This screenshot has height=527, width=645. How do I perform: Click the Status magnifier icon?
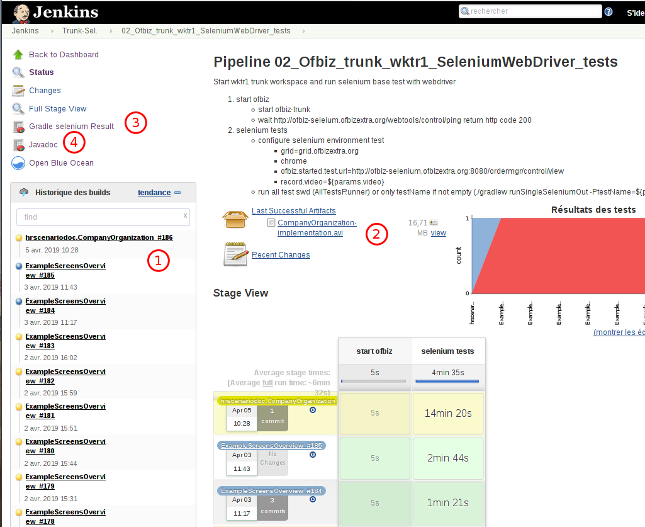point(18,72)
